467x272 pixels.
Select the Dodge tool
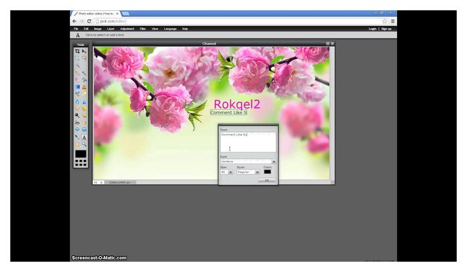[77, 115]
